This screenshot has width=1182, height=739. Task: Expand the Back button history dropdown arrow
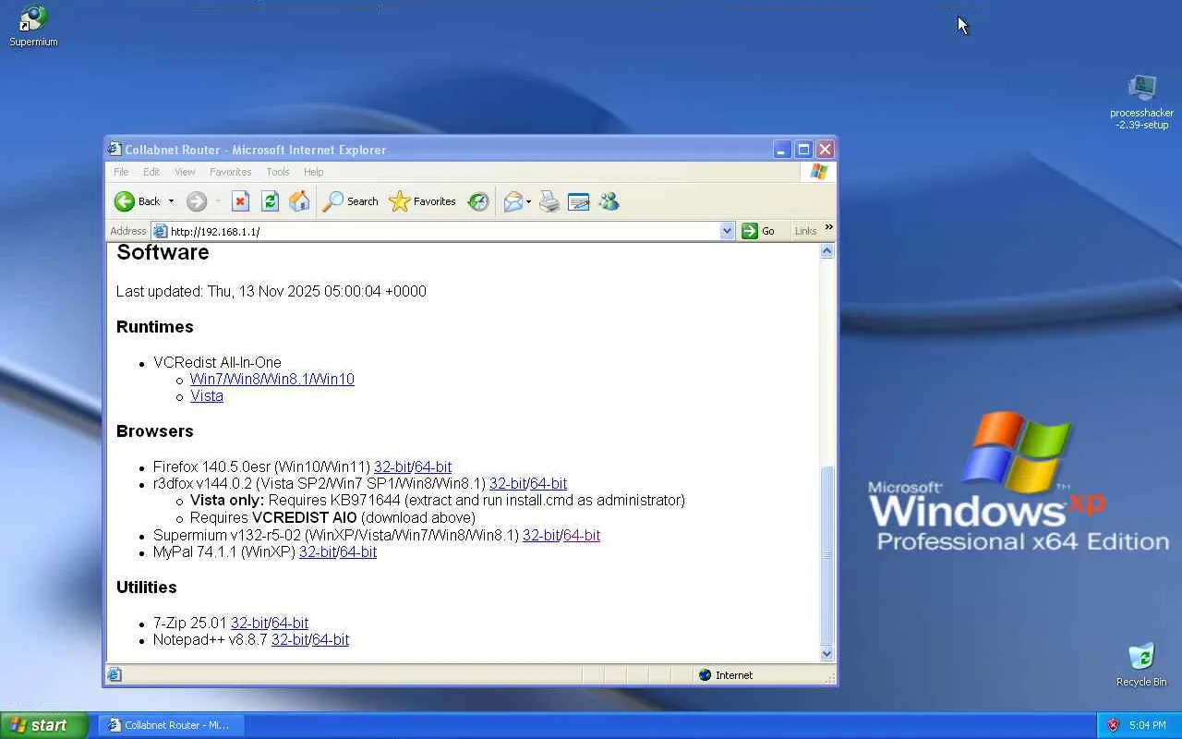tap(171, 201)
